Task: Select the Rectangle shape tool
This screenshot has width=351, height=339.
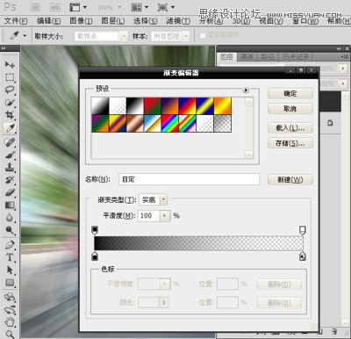Action: click(x=10, y=283)
